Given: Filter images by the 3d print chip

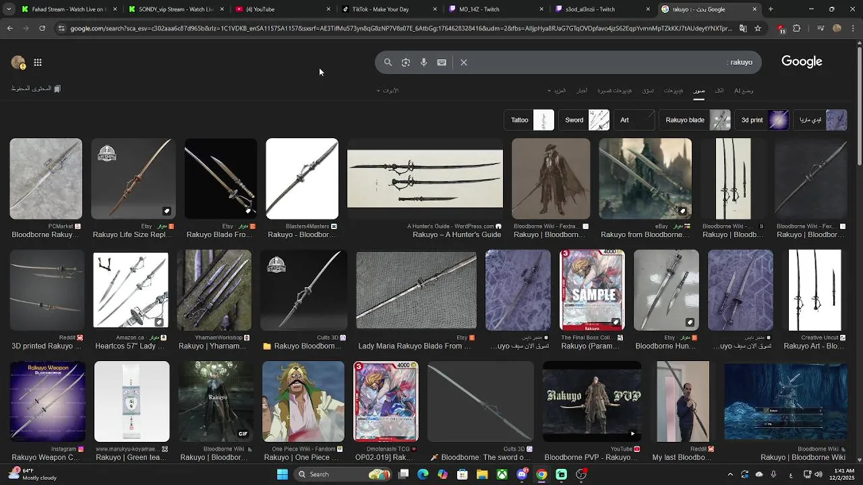Looking at the screenshot, I should point(763,120).
